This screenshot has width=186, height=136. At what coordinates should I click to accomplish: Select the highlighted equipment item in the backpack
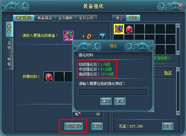point(119,29)
